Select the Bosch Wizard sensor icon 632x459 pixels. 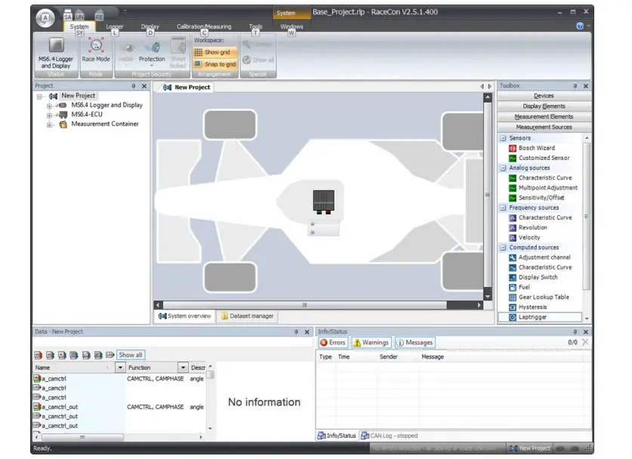(x=512, y=148)
